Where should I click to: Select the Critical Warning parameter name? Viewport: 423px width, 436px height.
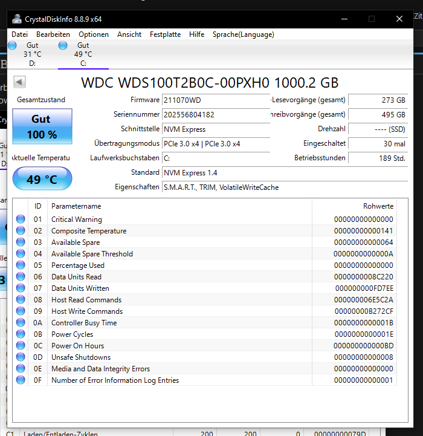pyautogui.click(x=76, y=220)
